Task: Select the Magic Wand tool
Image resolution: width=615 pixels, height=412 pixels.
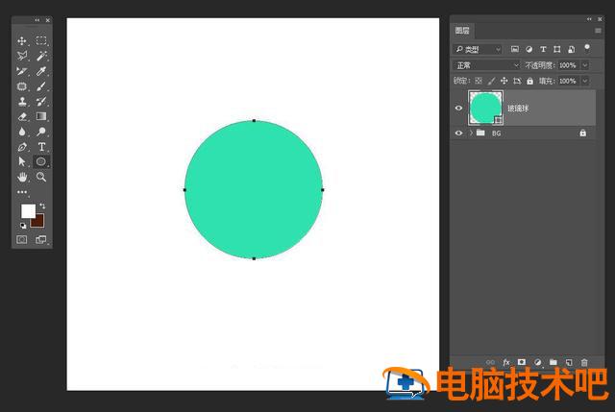Action: tap(41, 56)
